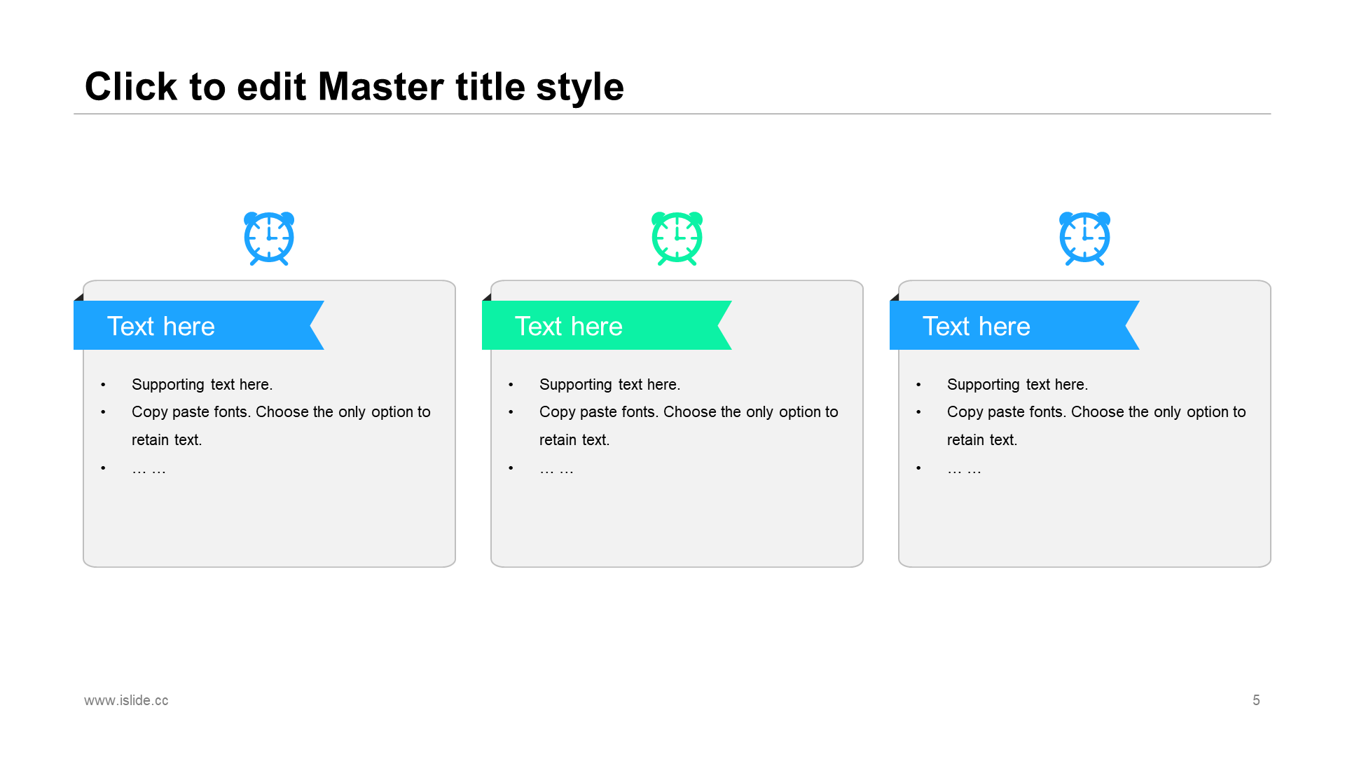Click 'Copy paste fonts' line in left card
This screenshot has width=1345, height=757.
click(x=281, y=425)
